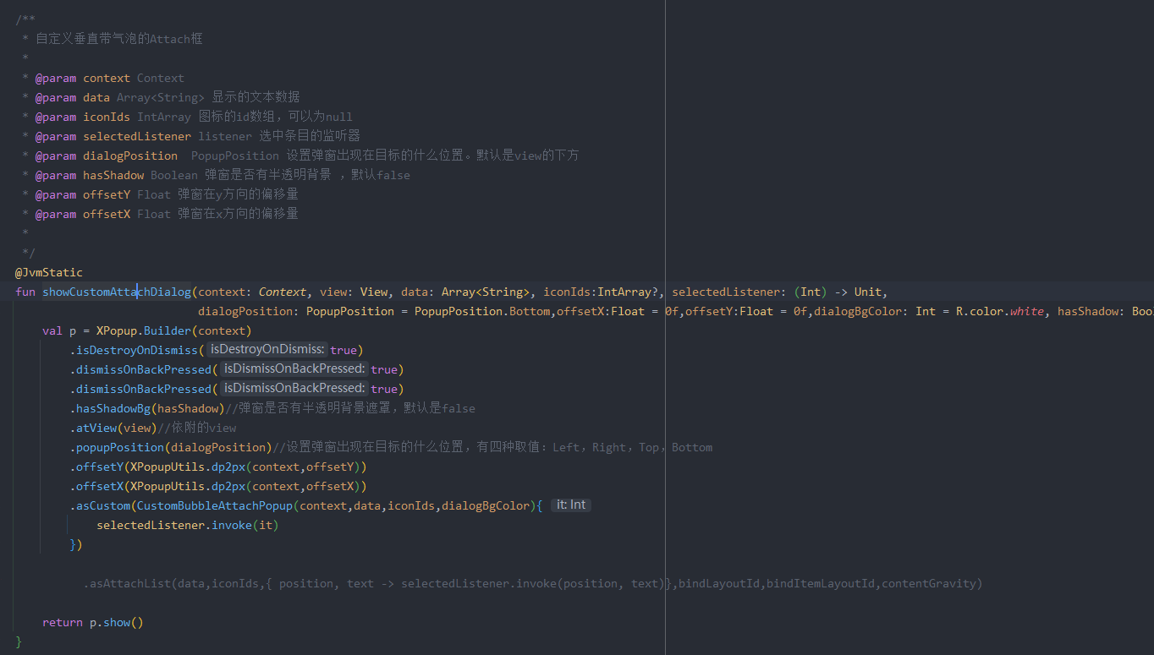Image resolution: width=1154 pixels, height=655 pixels.
Task: Click the it: Int inline lambda hint
Action: click(x=570, y=505)
